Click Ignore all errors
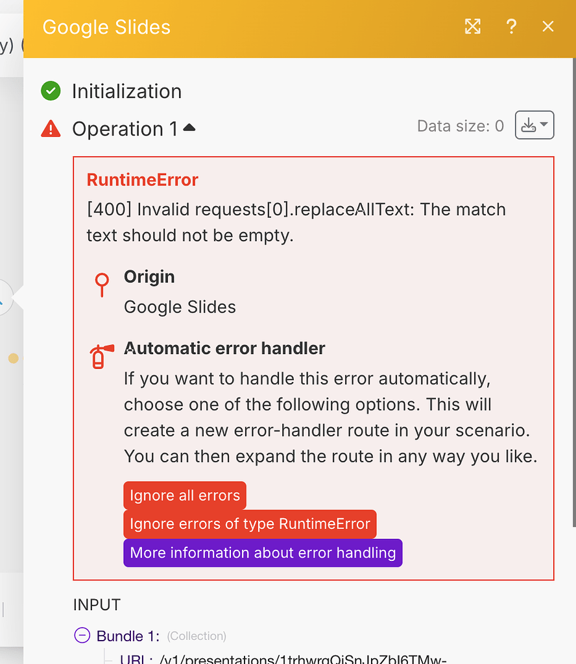Viewport: 576px width, 664px height. click(x=184, y=495)
